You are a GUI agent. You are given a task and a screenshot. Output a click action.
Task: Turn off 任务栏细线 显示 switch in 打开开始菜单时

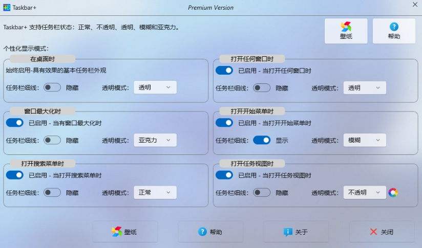pos(262,140)
